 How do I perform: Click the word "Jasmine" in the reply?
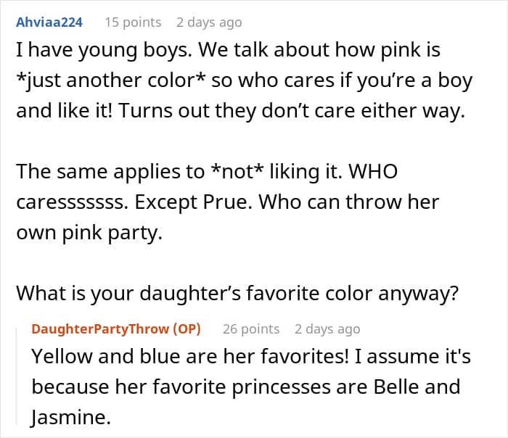point(70,417)
